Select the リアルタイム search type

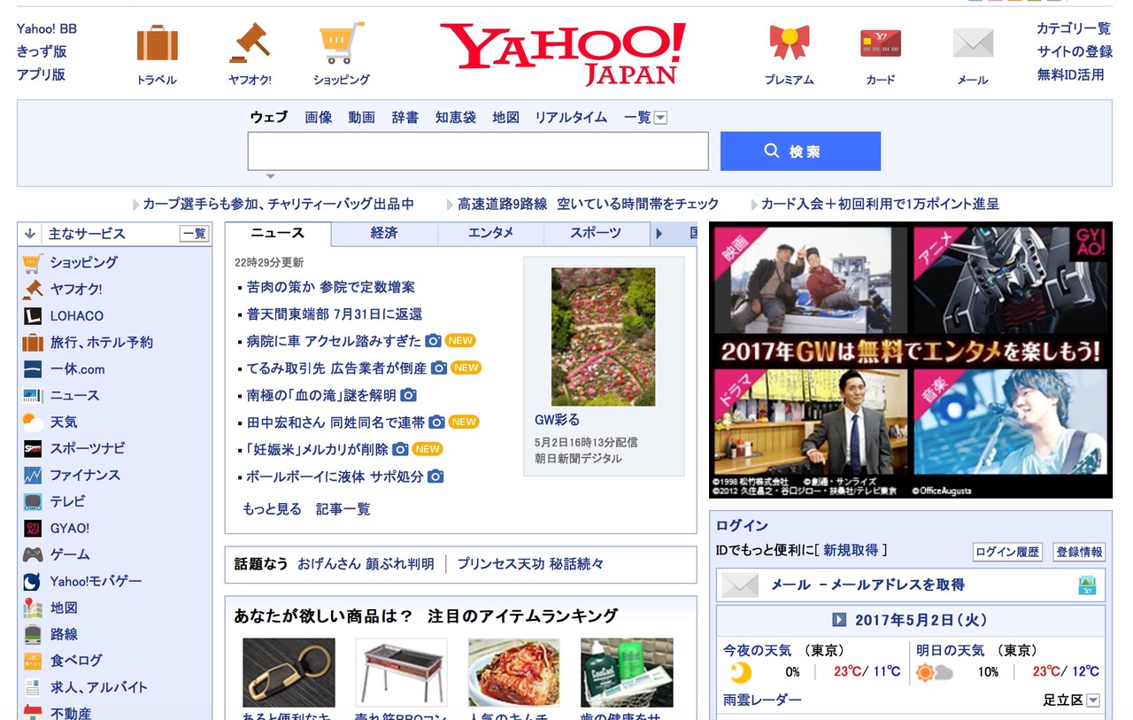[571, 117]
